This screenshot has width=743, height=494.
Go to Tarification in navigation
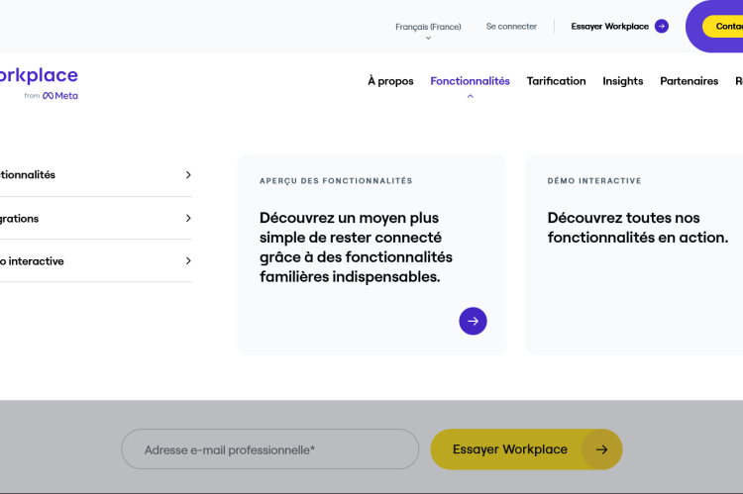pyautogui.click(x=557, y=81)
